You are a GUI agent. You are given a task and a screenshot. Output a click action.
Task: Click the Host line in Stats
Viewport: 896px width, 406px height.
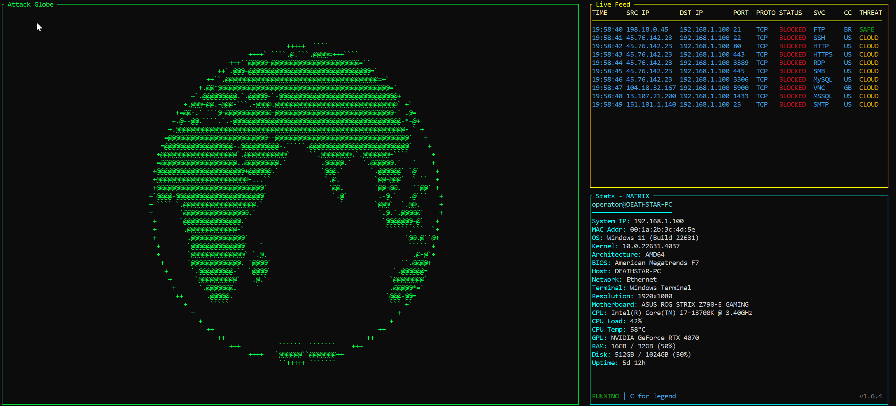626,271
